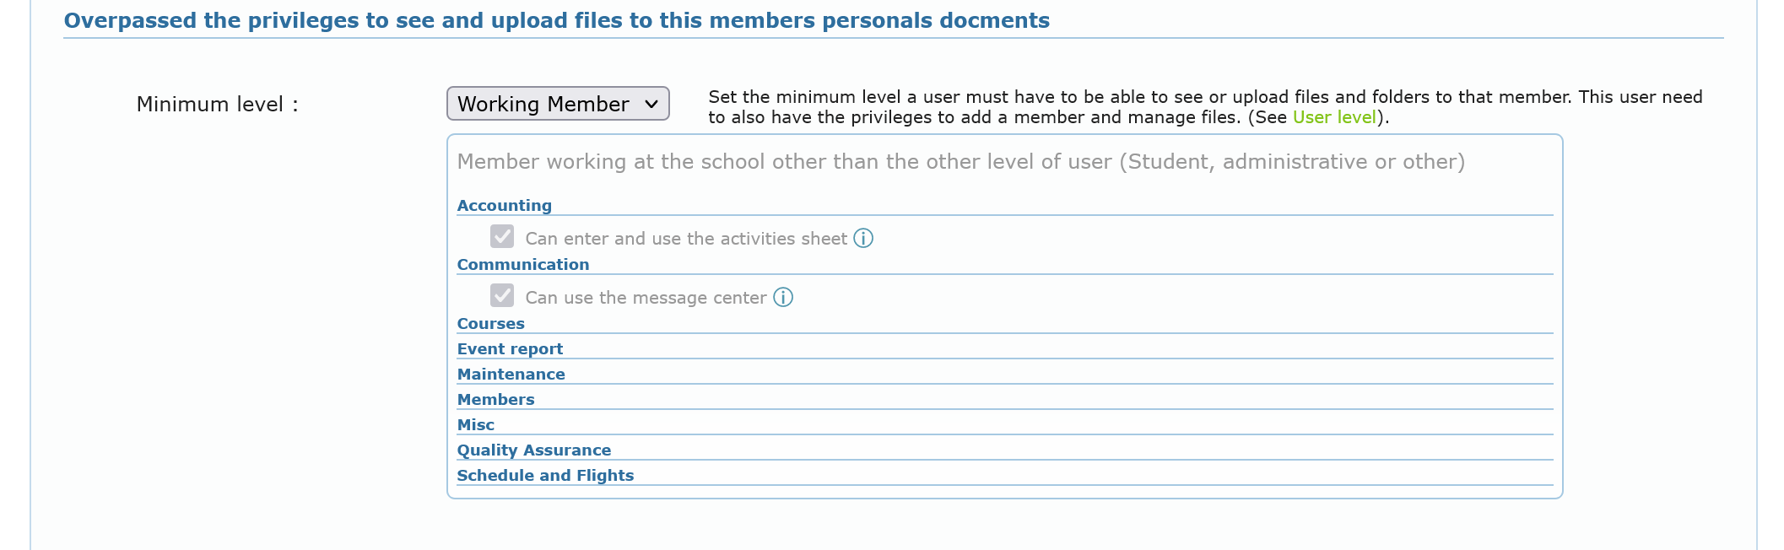Expand the Maintenance section
The height and width of the screenshot is (550, 1784).
(x=511, y=375)
